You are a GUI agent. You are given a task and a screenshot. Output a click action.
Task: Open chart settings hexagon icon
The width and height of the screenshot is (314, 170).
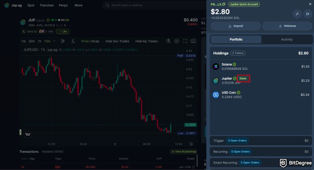(177, 41)
